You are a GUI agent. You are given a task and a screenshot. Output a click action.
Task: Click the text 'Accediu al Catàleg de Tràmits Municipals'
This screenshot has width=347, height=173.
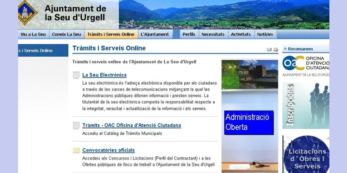tap(122, 133)
